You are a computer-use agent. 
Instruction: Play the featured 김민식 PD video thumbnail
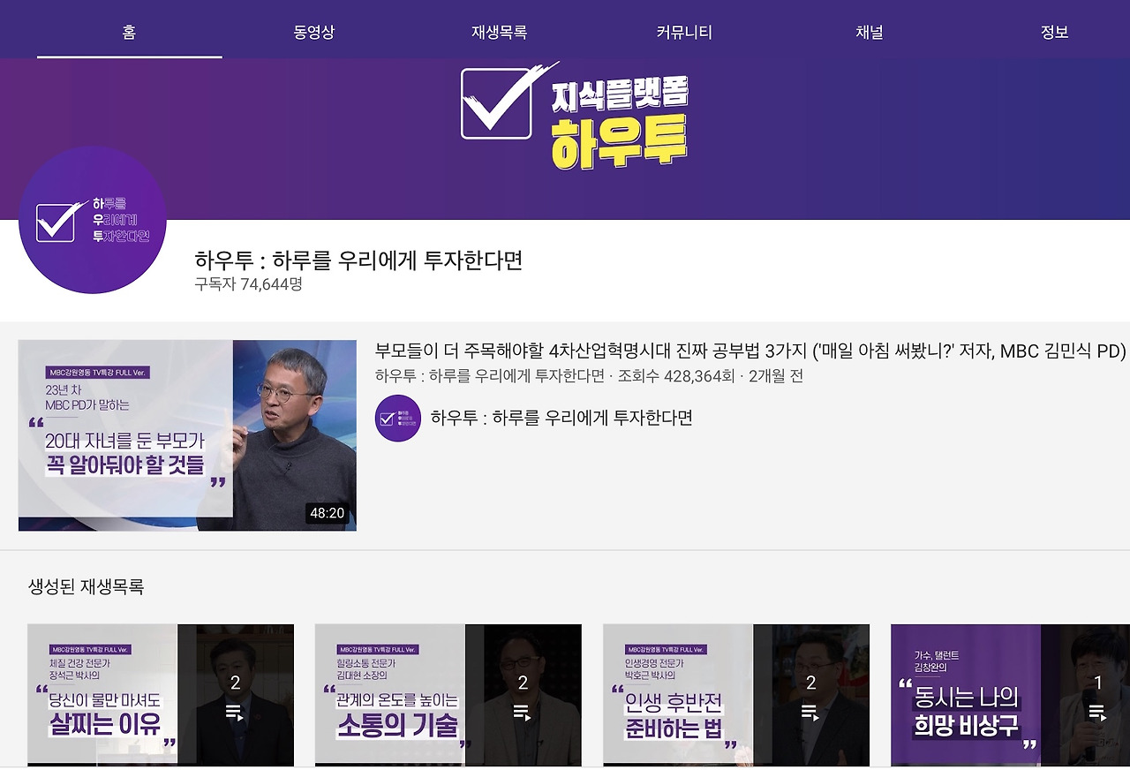pyautogui.click(x=187, y=435)
